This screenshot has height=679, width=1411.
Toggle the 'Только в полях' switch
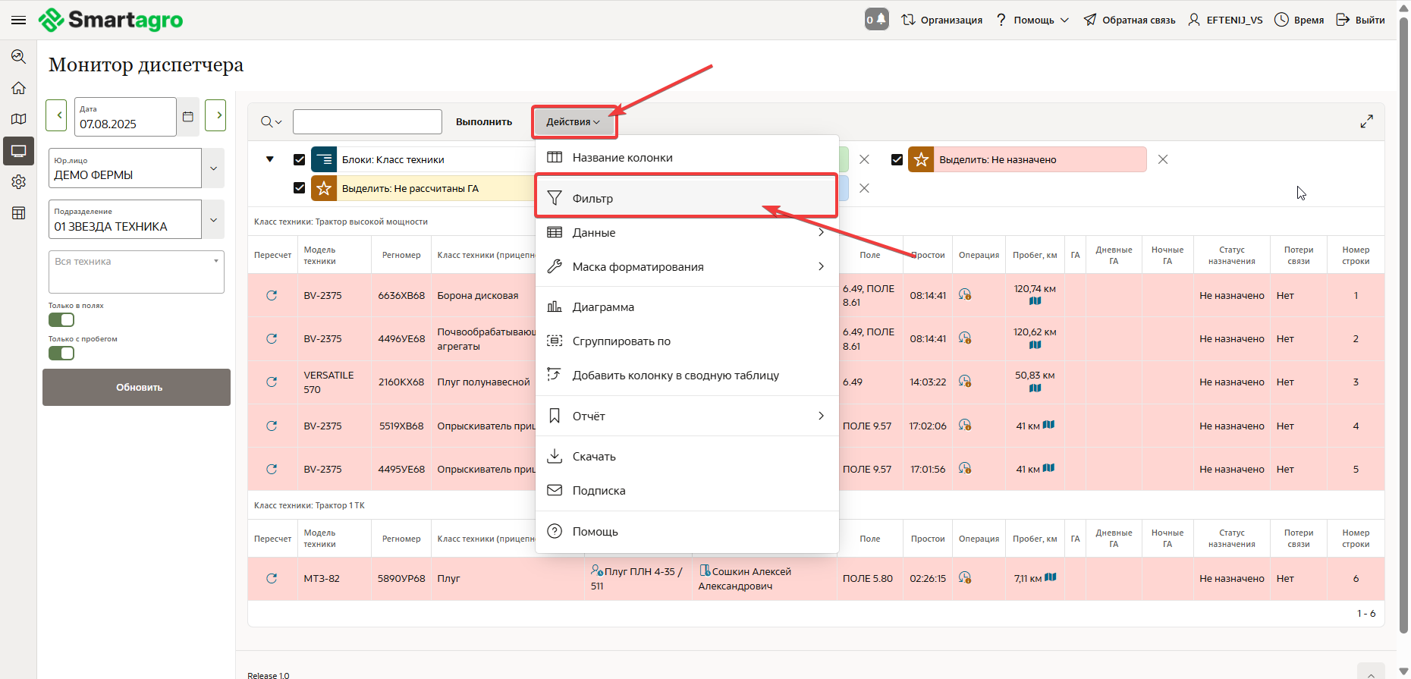click(61, 320)
